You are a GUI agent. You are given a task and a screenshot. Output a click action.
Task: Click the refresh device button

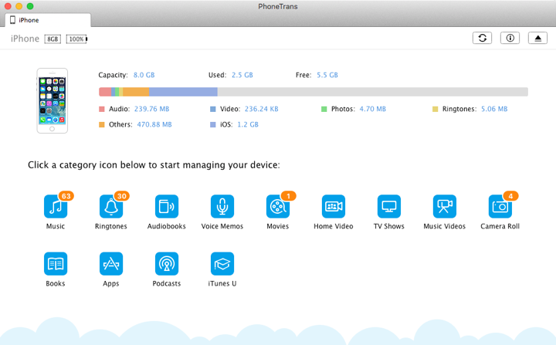click(483, 38)
